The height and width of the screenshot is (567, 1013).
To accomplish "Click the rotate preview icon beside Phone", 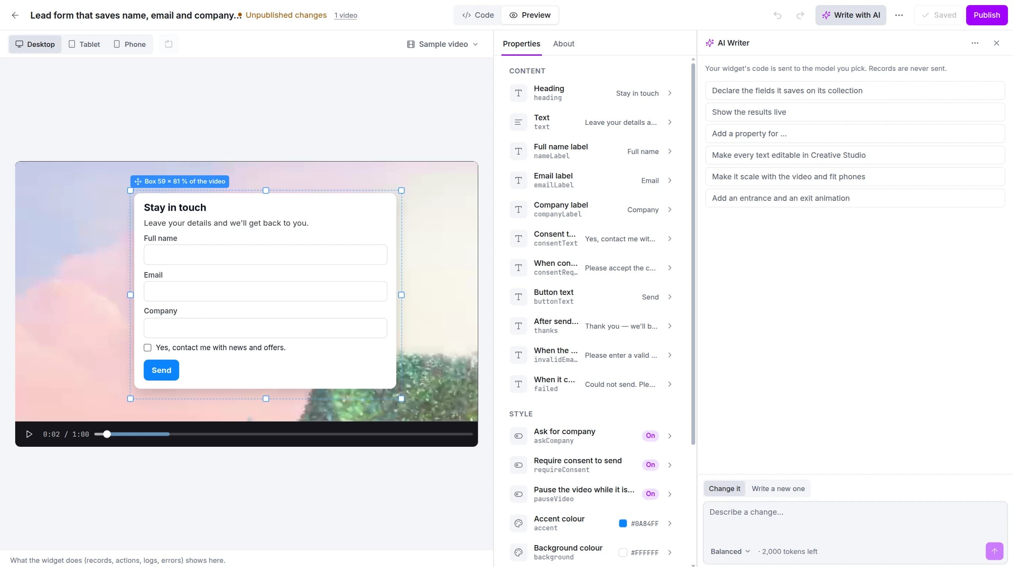I will (168, 44).
